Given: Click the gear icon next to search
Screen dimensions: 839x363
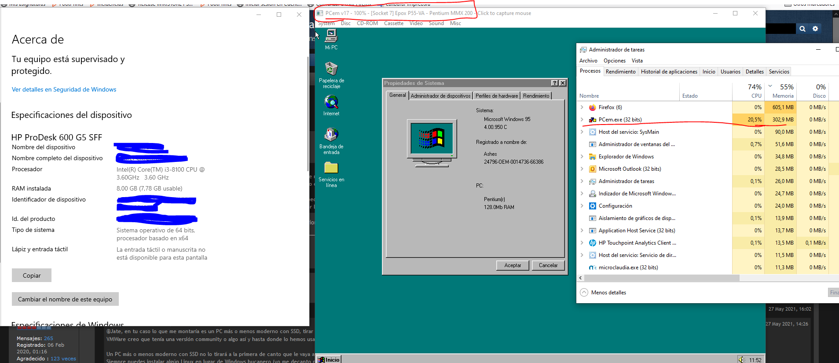Looking at the screenshot, I should click(815, 29).
